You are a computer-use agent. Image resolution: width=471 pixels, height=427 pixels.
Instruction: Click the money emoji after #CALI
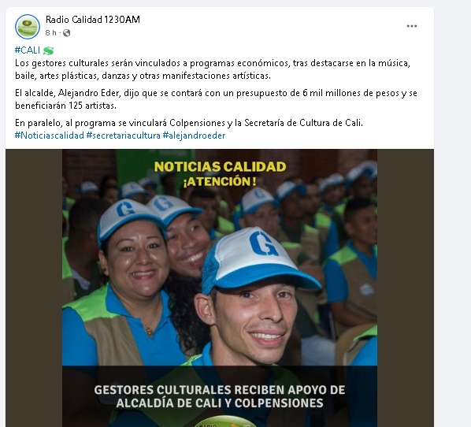(48, 50)
